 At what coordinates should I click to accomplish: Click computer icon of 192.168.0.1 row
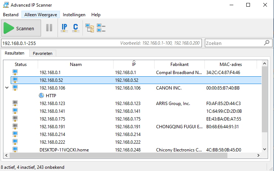pos(15,72)
